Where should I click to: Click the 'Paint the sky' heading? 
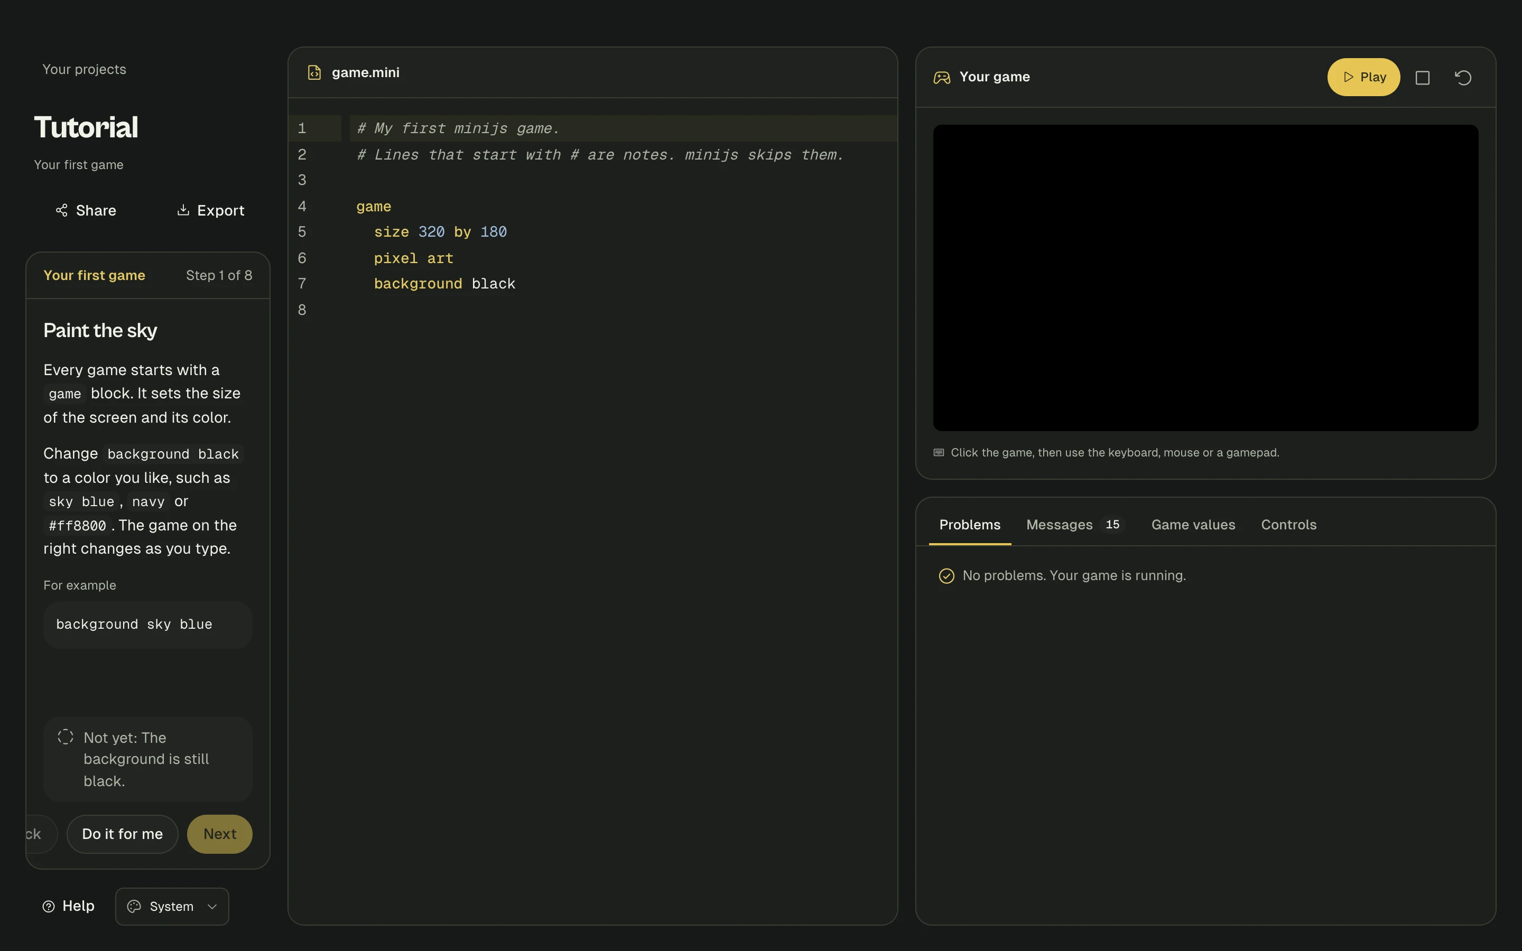(100, 330)
